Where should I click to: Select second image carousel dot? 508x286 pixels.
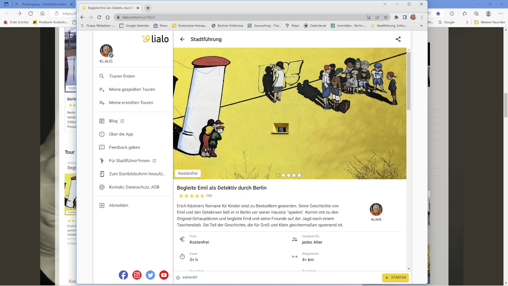tap(284, 175)
